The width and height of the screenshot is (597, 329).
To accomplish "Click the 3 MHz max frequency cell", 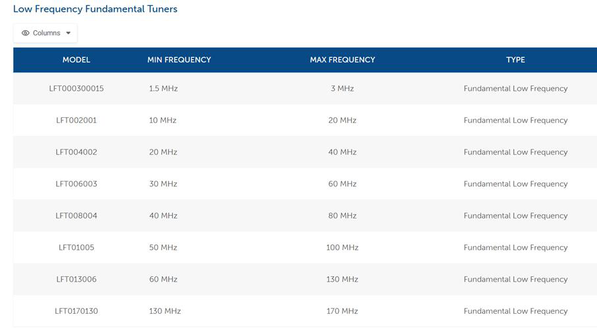I will tap(342, 89).
